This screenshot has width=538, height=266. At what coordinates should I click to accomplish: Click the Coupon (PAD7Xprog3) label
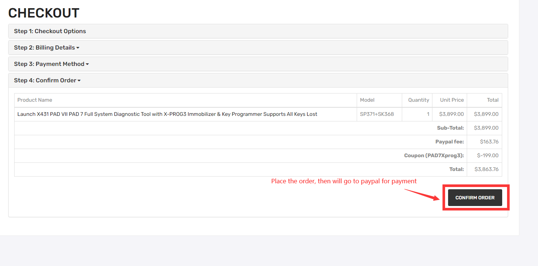[434, 155]
